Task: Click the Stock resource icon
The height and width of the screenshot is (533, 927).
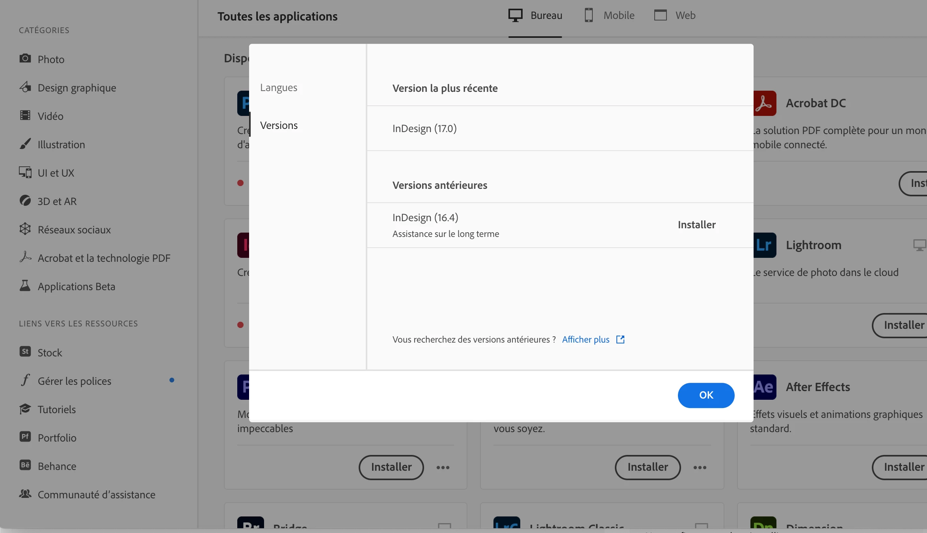Action: click(x=25, y=352)
